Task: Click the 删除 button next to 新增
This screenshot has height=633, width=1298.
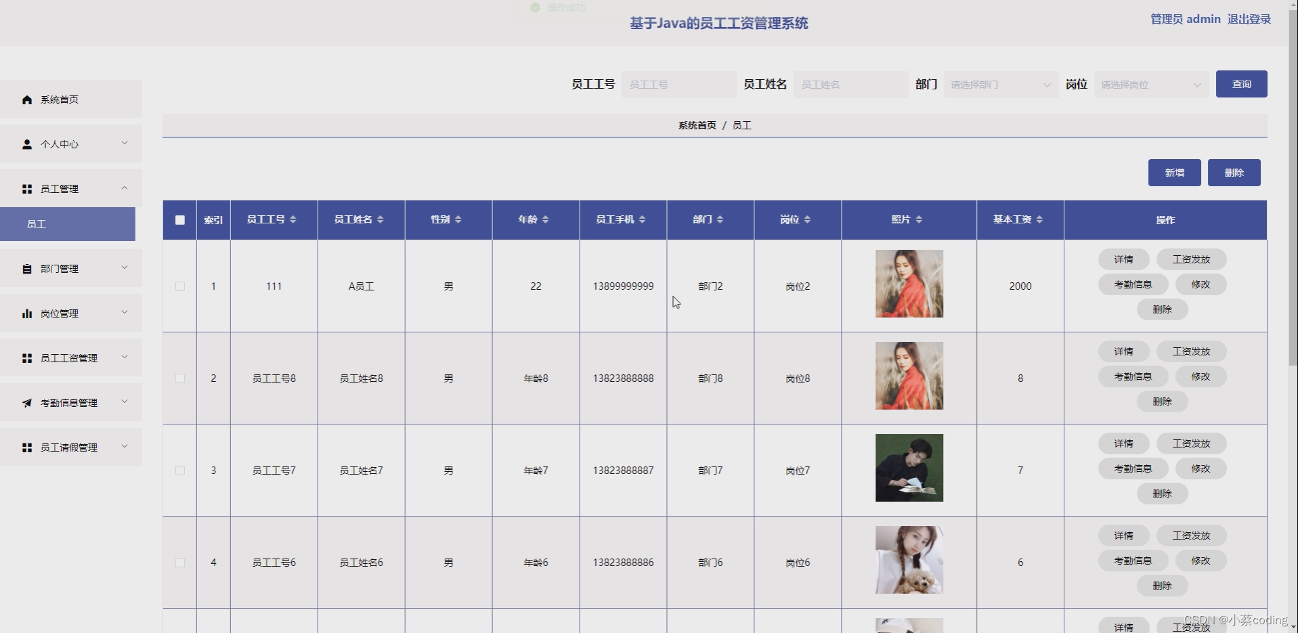Action: pos(1234,173)
